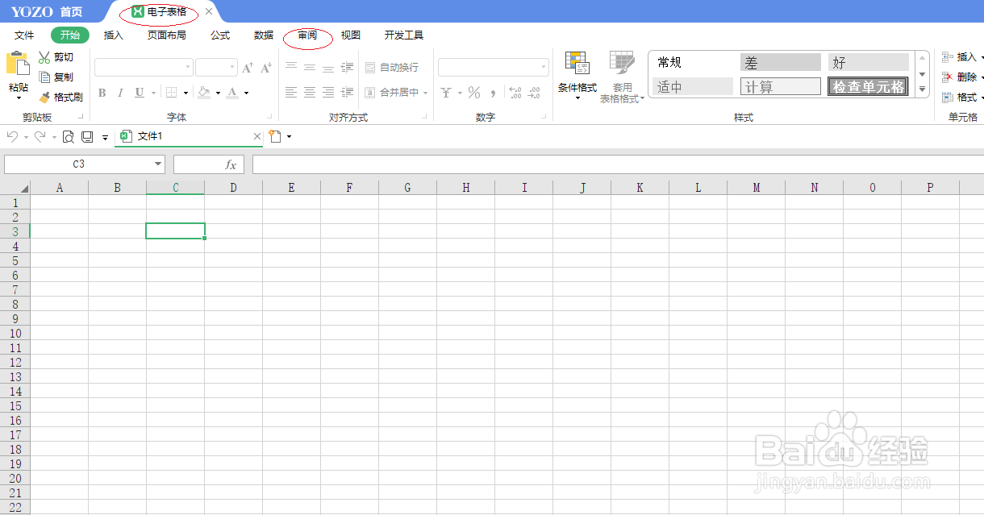The image size is (984, 515).
Task: Apply the 差 (Bad) cell style
Action: pos(780,63)
